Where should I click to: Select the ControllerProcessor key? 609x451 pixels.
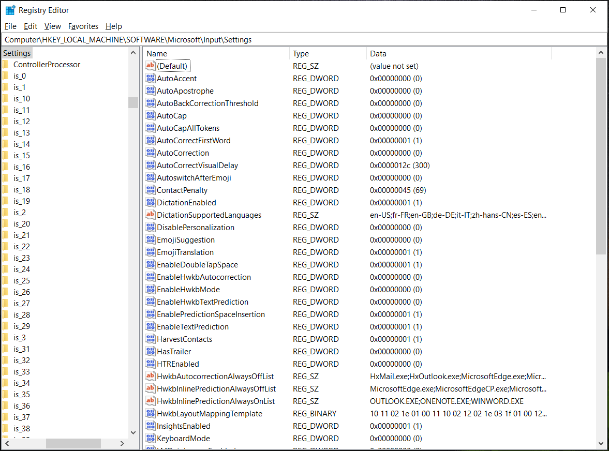point(47,65)
